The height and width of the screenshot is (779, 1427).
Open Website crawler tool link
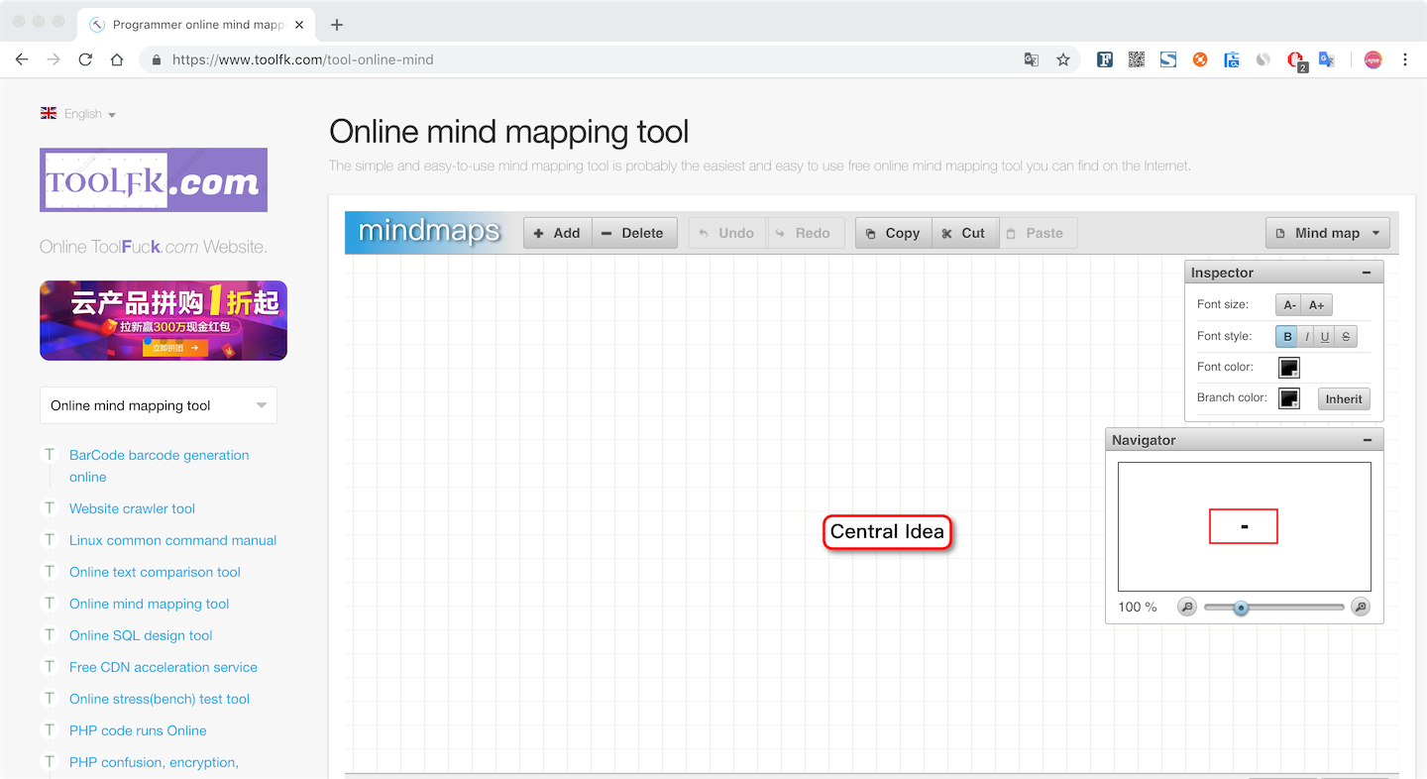point(133,508)
